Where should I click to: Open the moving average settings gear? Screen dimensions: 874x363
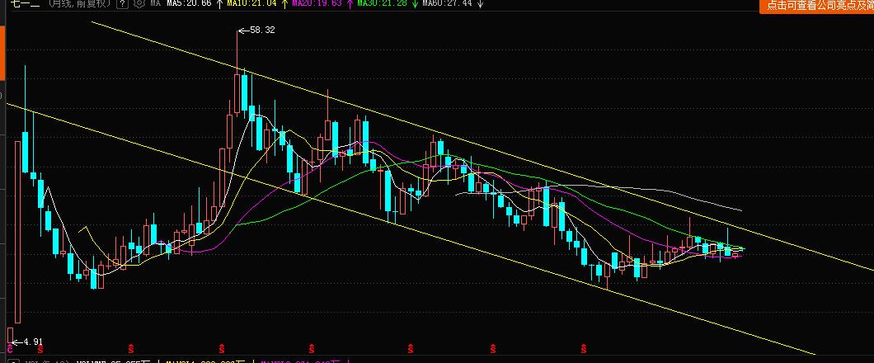coord(139,3)
